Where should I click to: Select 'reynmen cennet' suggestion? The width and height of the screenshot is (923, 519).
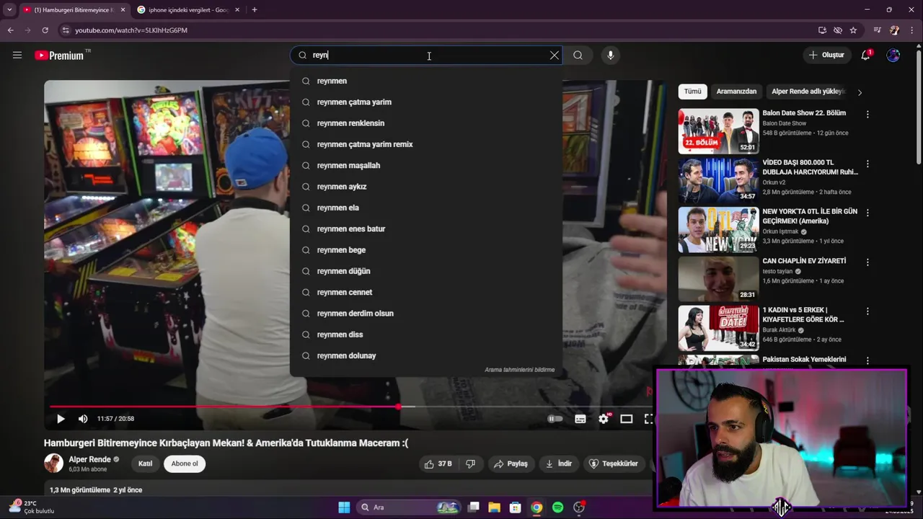[425, 292]
